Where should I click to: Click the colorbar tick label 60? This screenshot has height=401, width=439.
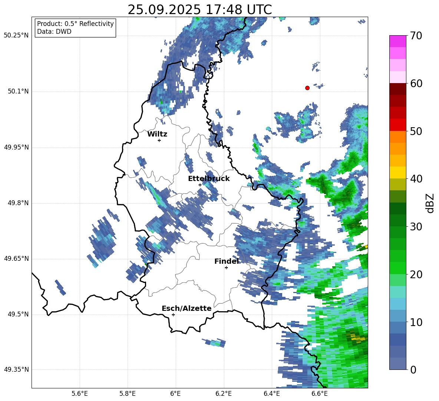[416, 83]
